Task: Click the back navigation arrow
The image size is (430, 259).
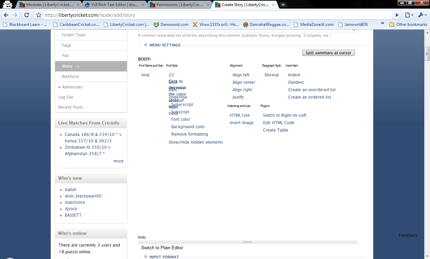Action: (x=6, y=15)
